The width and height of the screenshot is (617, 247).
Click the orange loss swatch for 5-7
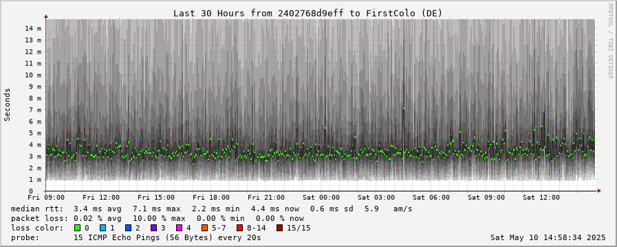(204, 228)
